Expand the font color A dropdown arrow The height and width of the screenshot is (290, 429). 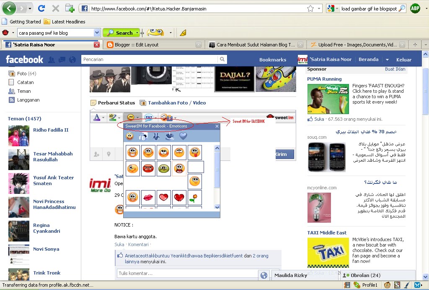click(x=103, y=117)
